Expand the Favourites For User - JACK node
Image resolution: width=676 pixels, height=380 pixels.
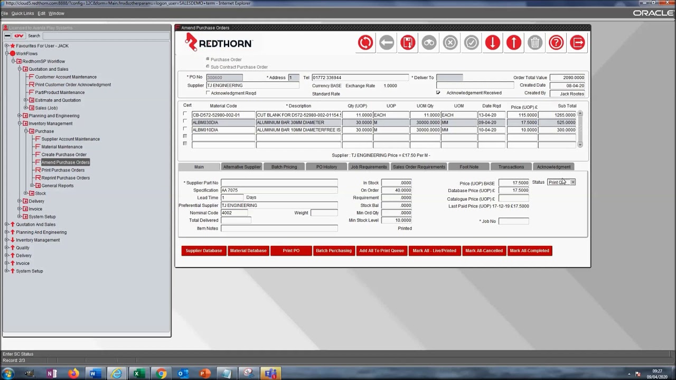click(6, 46)
